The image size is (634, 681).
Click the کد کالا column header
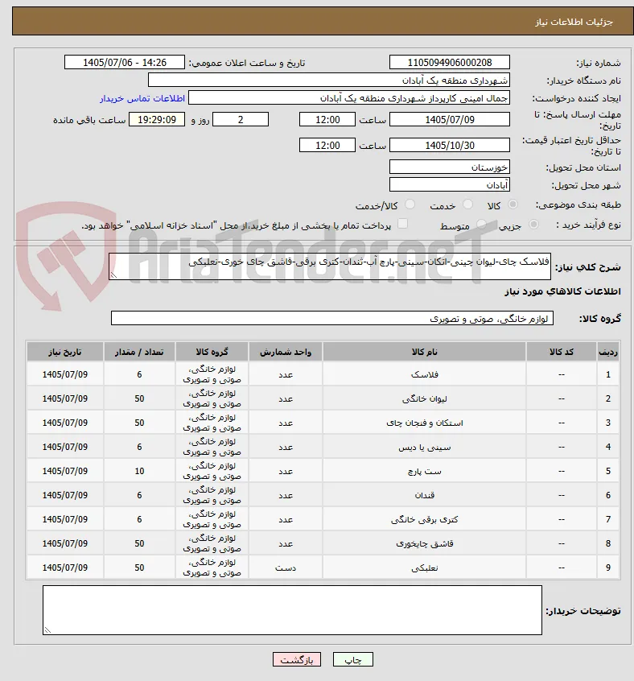click(561, 352)
